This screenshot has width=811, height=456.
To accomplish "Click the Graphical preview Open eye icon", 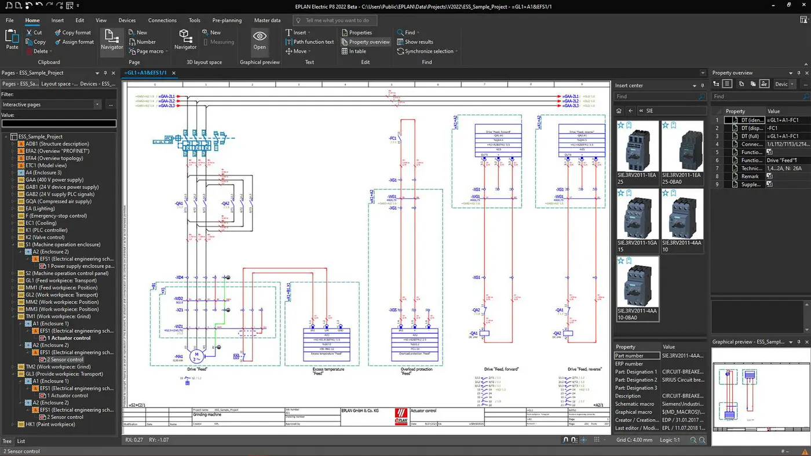I will click(x=260, y=37).
